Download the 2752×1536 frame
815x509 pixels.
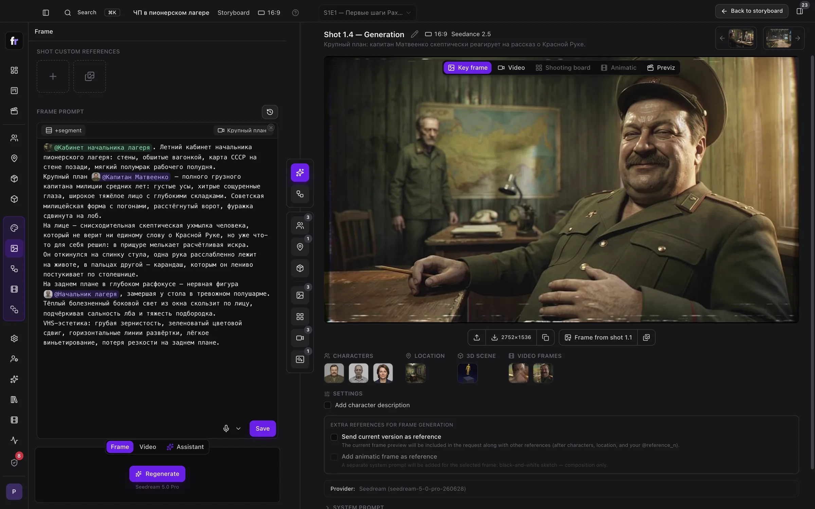511,337
